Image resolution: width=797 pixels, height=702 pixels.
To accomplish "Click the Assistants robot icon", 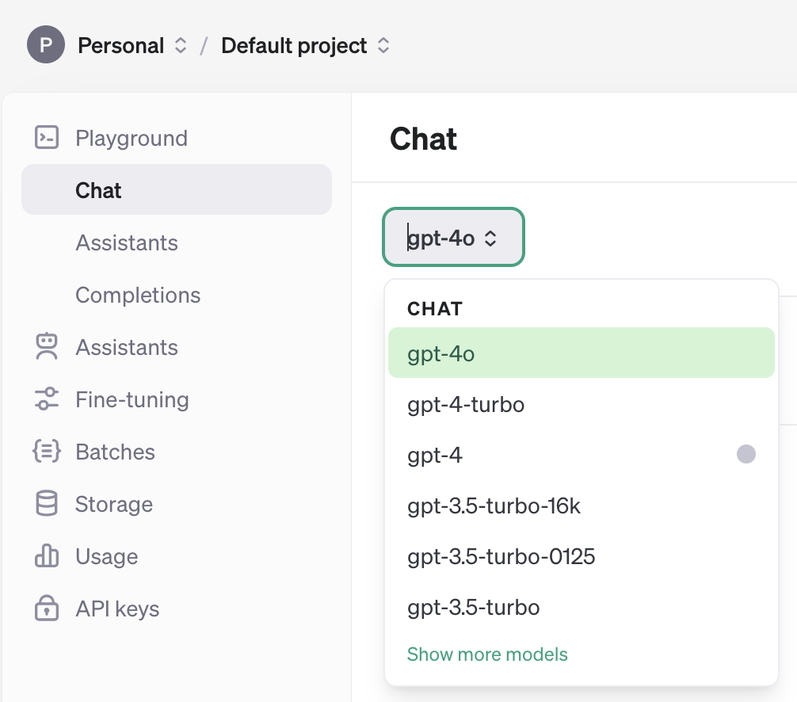I will (x=46, y=347).
